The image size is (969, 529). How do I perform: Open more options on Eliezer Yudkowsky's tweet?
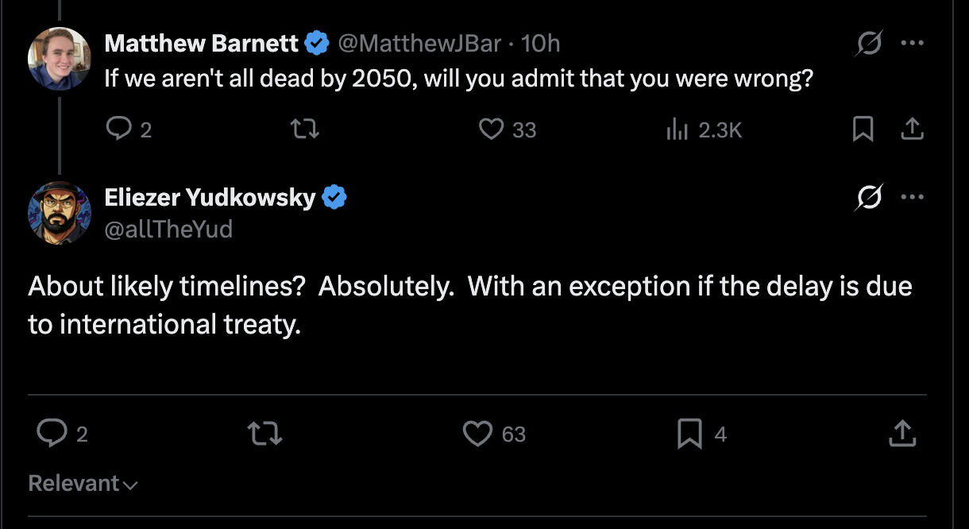tap(913, 197)
